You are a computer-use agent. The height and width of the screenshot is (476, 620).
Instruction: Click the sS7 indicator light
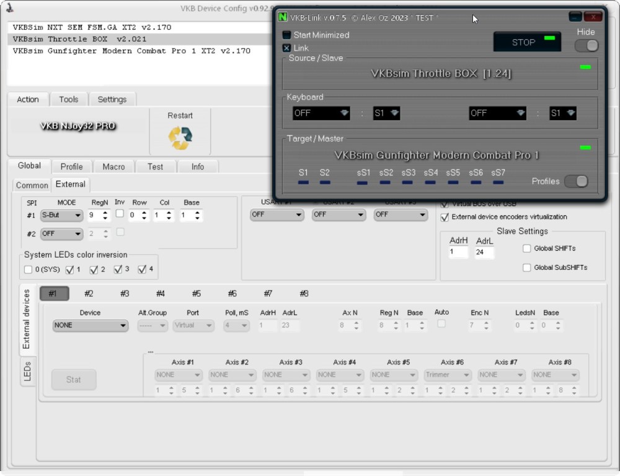pyautogui.click(x=498, y=182)
